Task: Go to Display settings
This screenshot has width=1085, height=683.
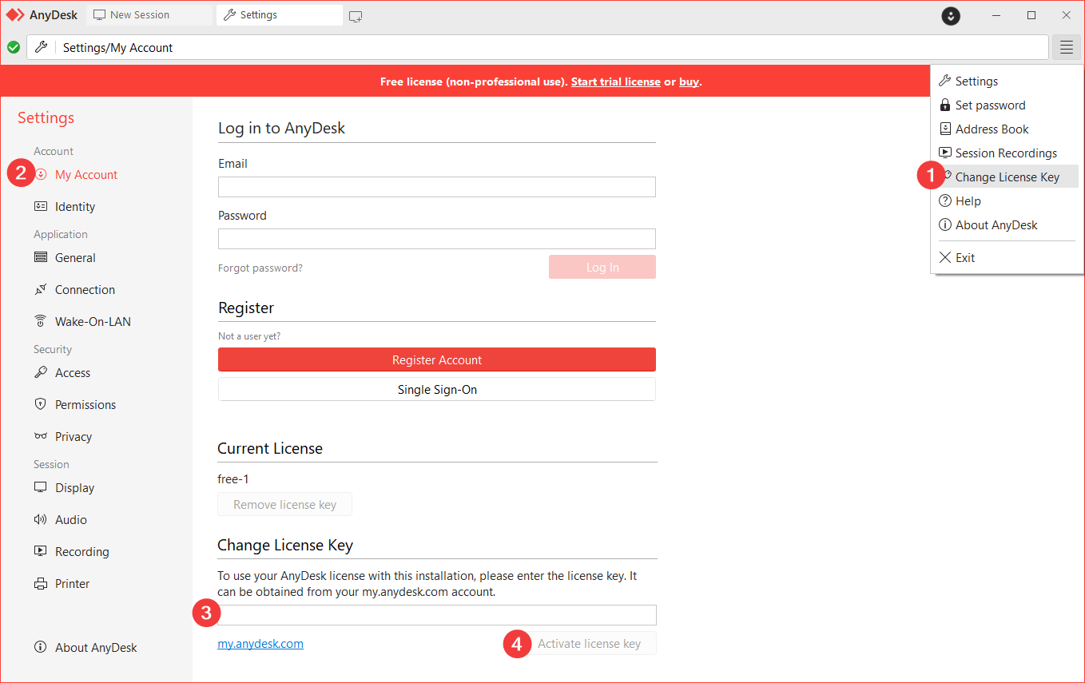Action: (75, 487)
